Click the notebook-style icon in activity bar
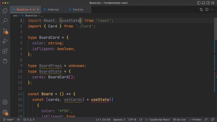The width and height of the screenshot is (217, 122). coord(5,61)
